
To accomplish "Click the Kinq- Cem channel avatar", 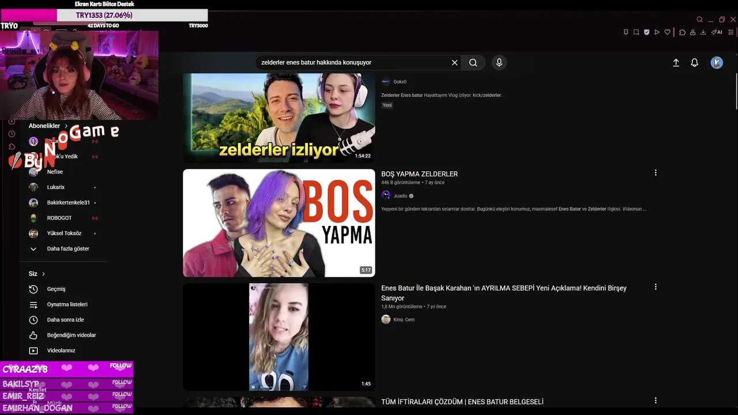I will pyautogui.click(x=386, y=319).
